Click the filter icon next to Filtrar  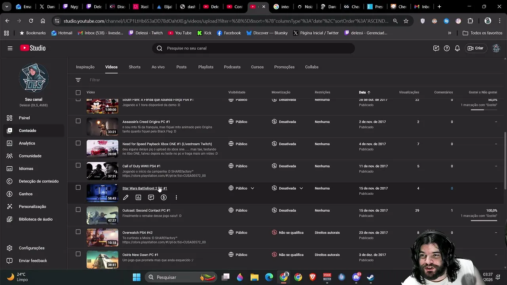[x=78, y=80]
